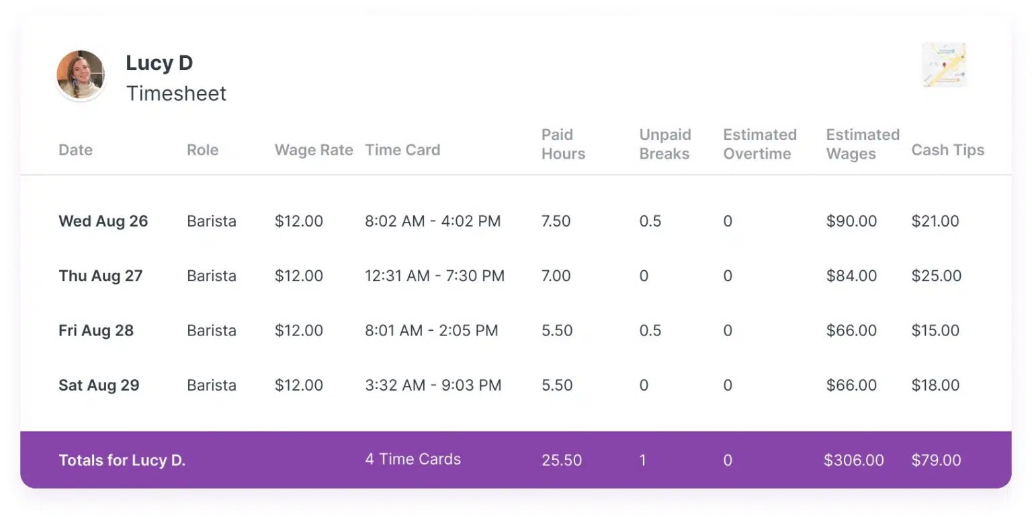Image resolution: width=1032 pixels, height=519 pixels.
Task: Open the map location thumbnail
Action: coord(944,65)
